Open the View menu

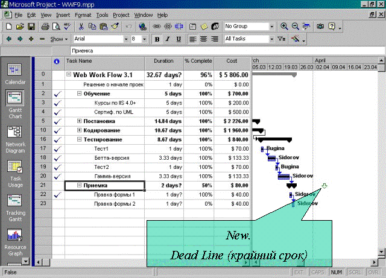(46, 15)
